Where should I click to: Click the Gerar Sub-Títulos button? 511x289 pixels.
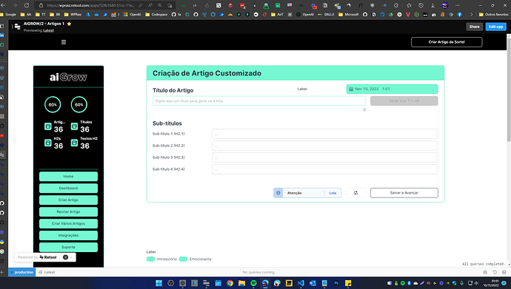[x=404, y=101]
